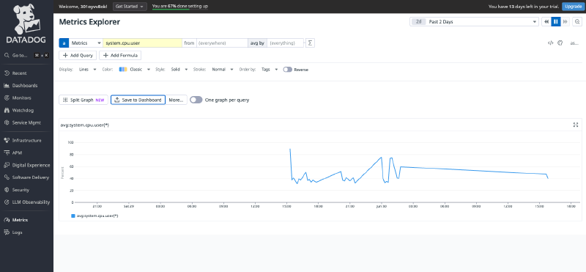
Task: Change the Display Lines dropdown
Action: [x=87, y=70]
